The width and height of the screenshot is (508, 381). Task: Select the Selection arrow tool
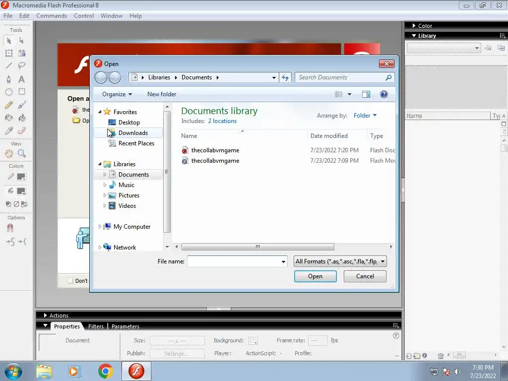[x=9, y=41]
